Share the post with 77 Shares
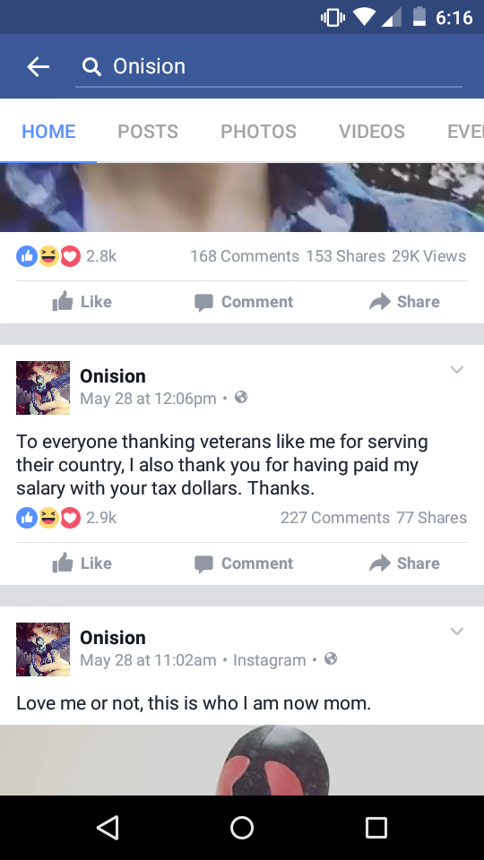 point(404,563)
